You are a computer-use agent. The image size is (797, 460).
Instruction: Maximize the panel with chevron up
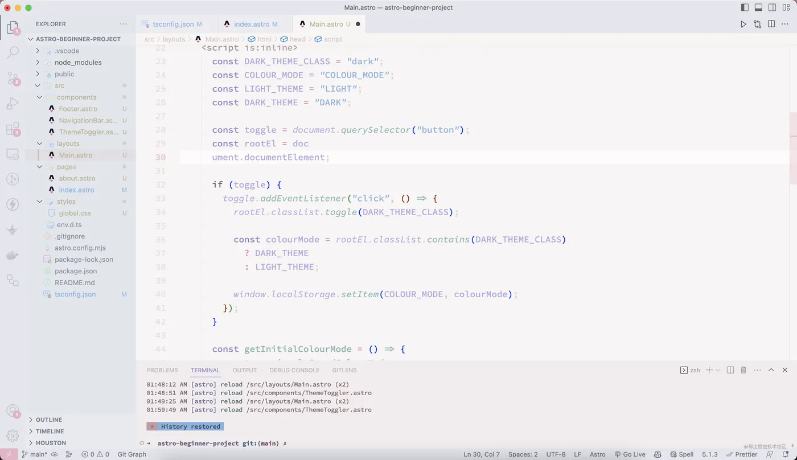771,370
